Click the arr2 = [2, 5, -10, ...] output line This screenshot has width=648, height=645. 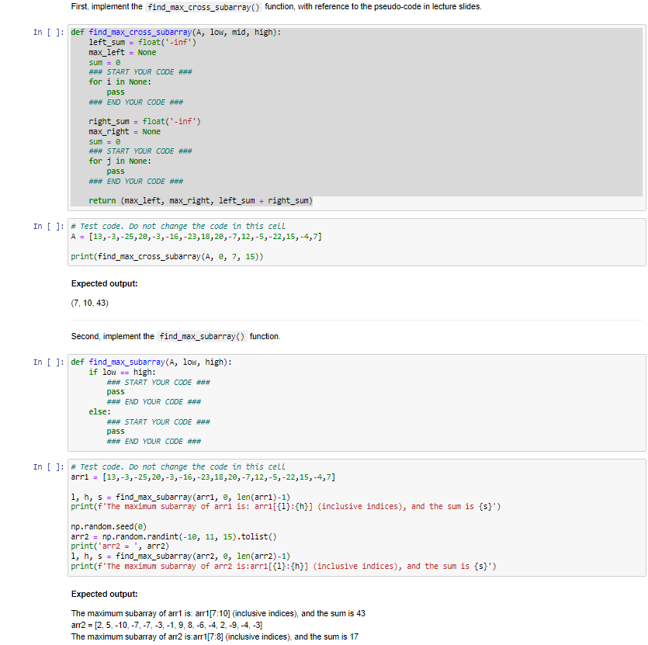click(x=167, y=625)
